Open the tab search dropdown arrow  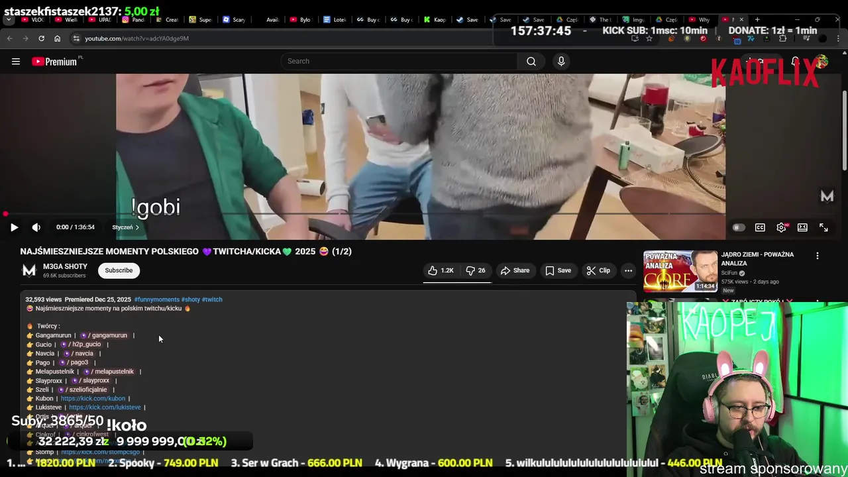[9, 19]
